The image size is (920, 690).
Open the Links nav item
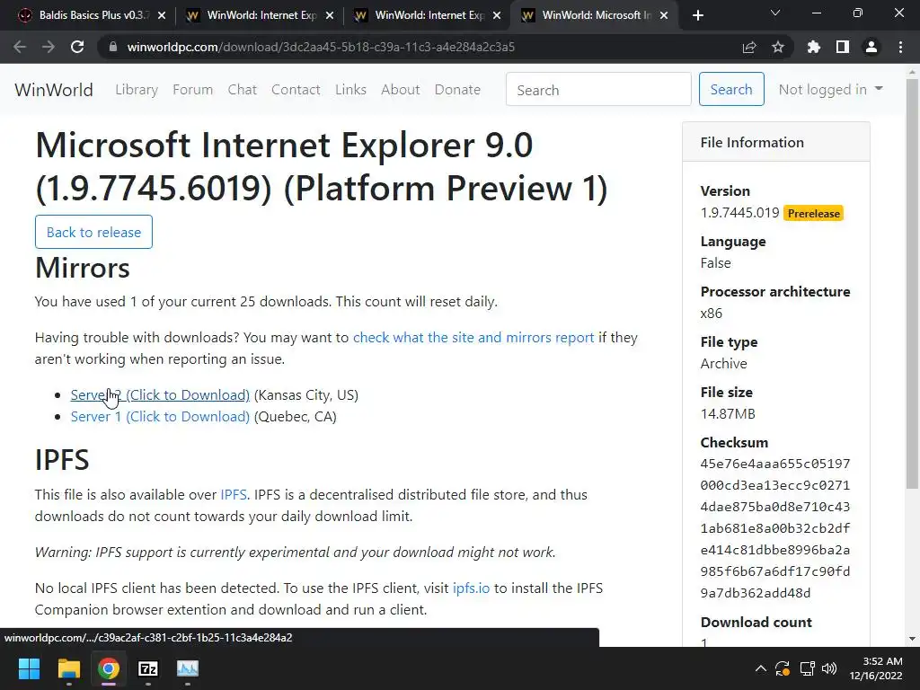point(351,90)
